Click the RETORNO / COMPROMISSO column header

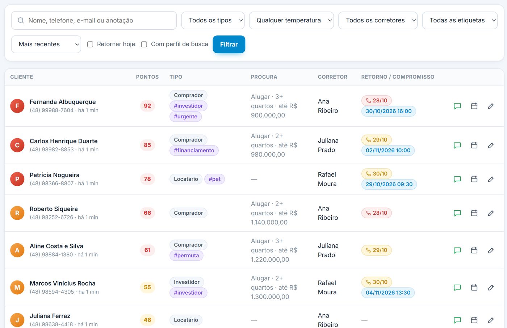click(x=398, y=77)
